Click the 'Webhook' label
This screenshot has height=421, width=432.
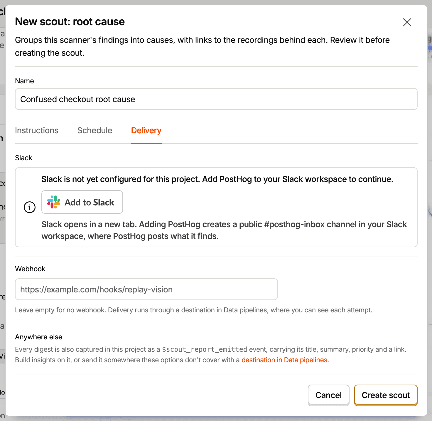30,269
